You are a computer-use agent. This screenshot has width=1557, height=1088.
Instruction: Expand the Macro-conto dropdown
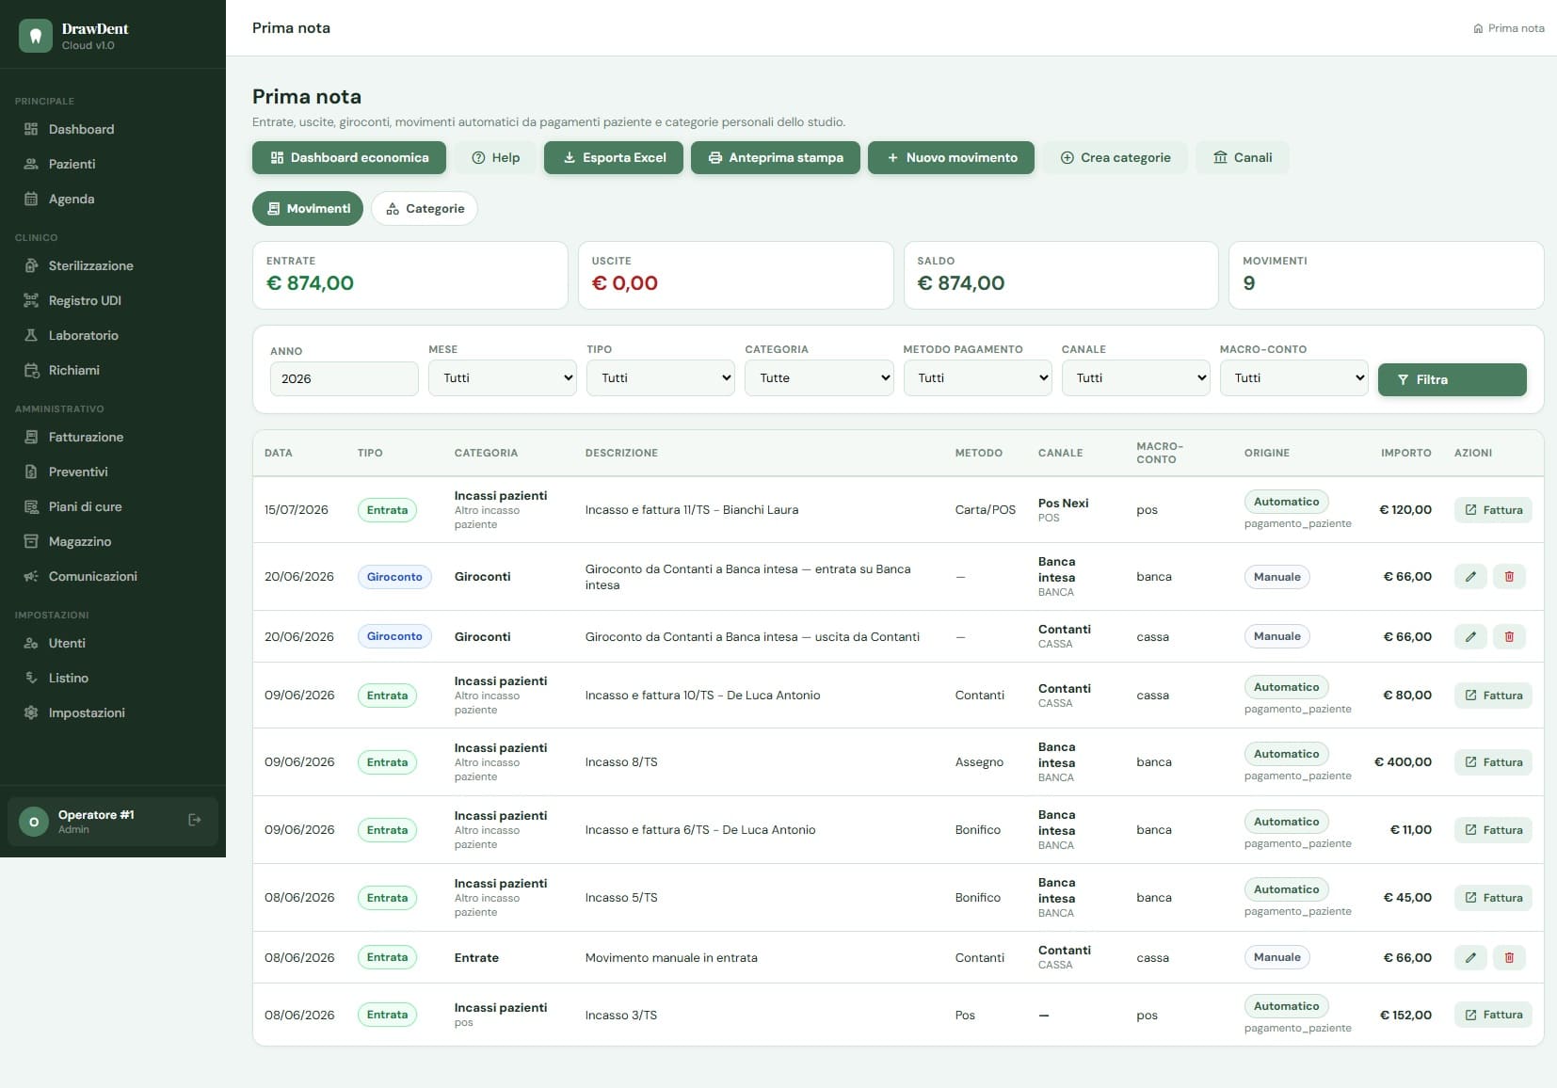(x=1294, y=378)
